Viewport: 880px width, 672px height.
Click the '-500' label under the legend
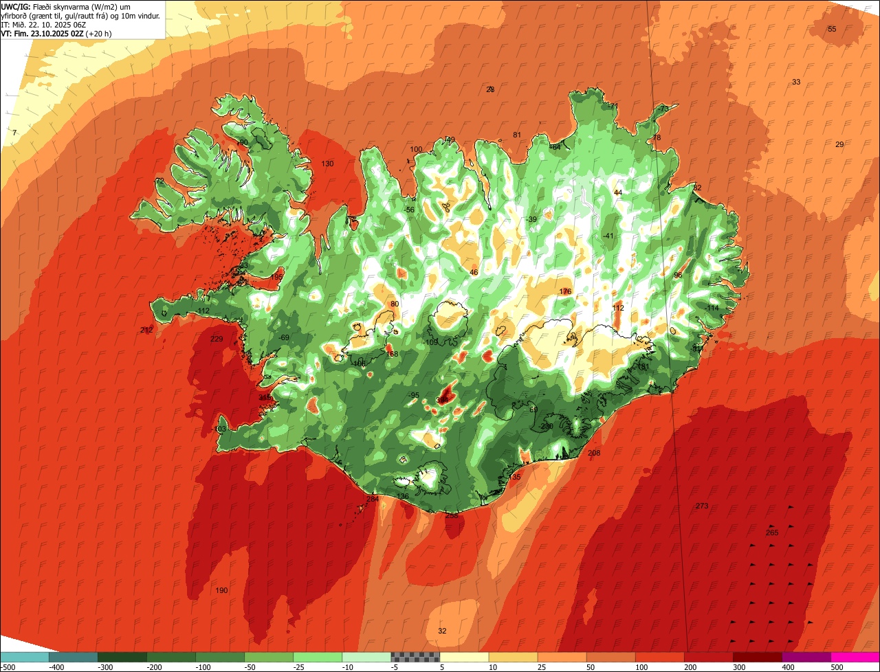(x=8, y=667)
